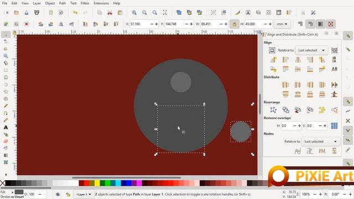Expand hidden toolbox tools arrow
The width and height of the screenshot is (354, 199).
coord(6,175)
